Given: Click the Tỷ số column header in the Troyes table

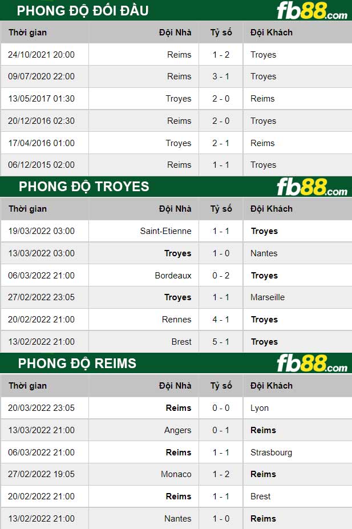Looking at the screenshot, I should coord(221,209).
